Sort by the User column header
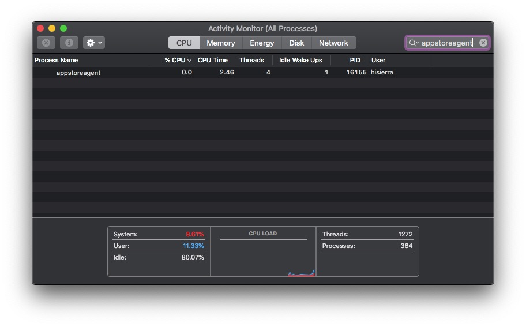Viewport: 526px width, 327px height. pos(400,60)
